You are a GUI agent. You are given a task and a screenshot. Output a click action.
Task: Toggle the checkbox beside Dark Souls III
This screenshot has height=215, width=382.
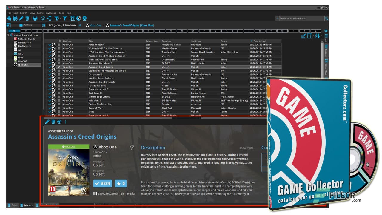coord(59,93)
